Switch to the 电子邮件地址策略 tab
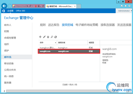Screen dimensions: 133x94 coord(87,25)
